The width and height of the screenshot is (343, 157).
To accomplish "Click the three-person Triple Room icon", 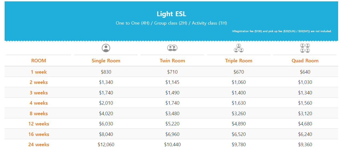I will (239, 48).
